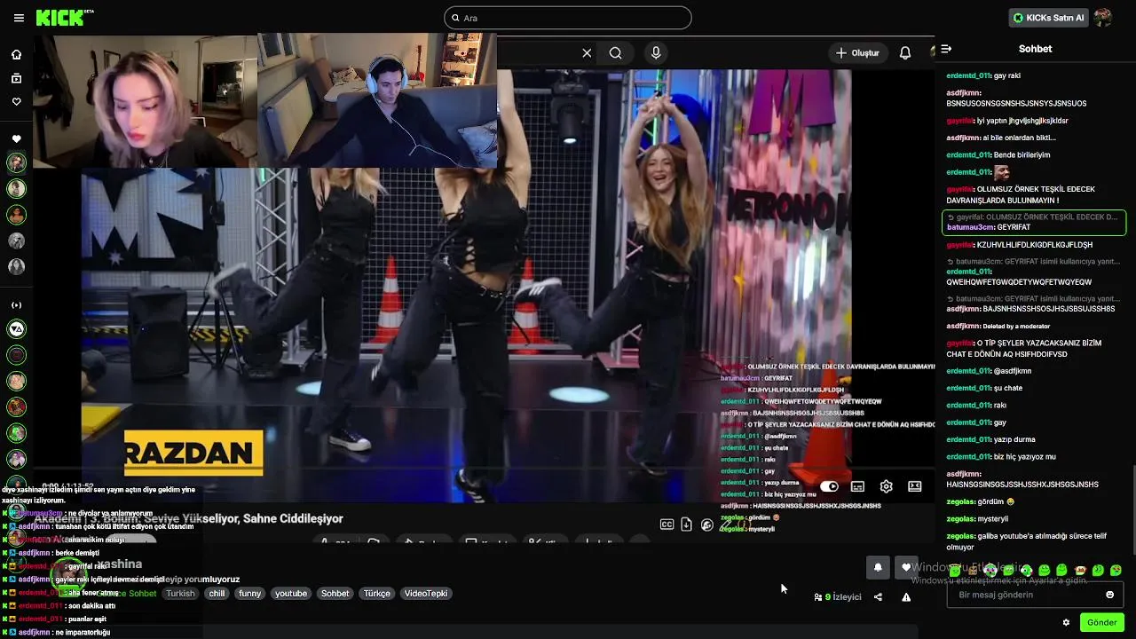
Task: Click the Gönder send button
Action: [1102, 623]
